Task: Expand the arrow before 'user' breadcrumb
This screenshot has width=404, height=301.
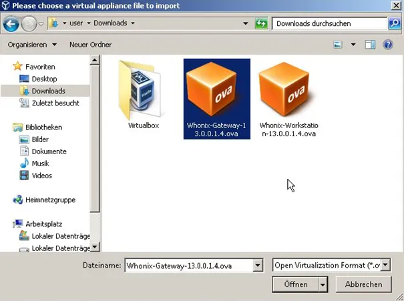Action: pyautogui.click(x=64, y=23)
